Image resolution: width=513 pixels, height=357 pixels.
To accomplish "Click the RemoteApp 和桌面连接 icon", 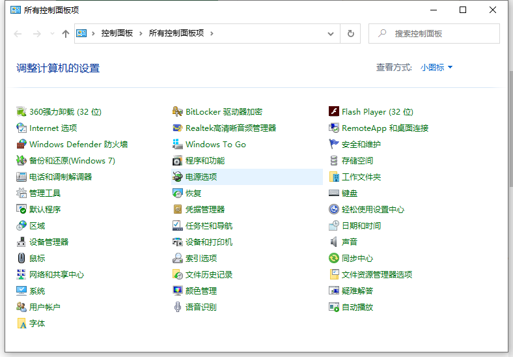I will tap(334, 128).
